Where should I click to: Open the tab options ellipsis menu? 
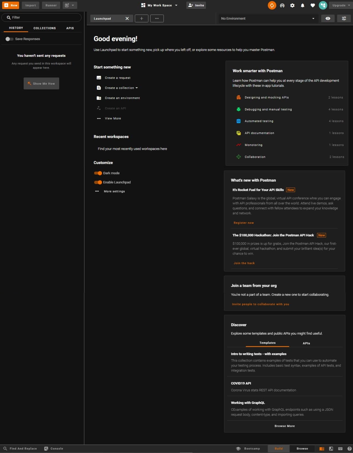[x=157, y=19]
